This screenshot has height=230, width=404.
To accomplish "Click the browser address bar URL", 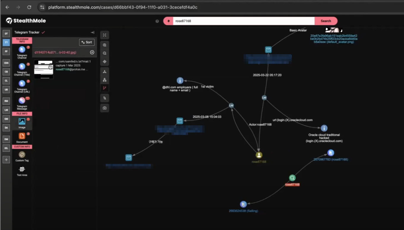I will coord(123,7).
